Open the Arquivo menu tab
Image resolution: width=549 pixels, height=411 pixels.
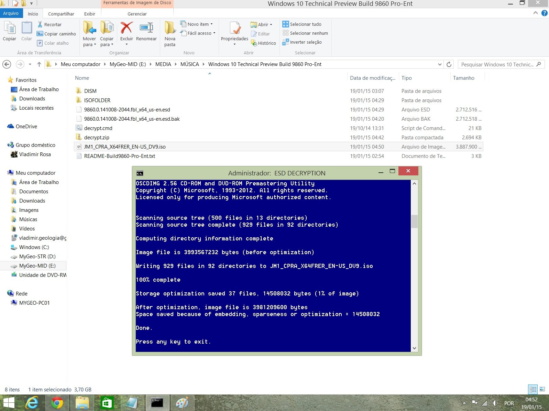11,13
